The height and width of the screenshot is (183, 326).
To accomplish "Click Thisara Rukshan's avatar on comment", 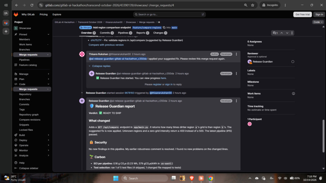I will coord(82,54).
